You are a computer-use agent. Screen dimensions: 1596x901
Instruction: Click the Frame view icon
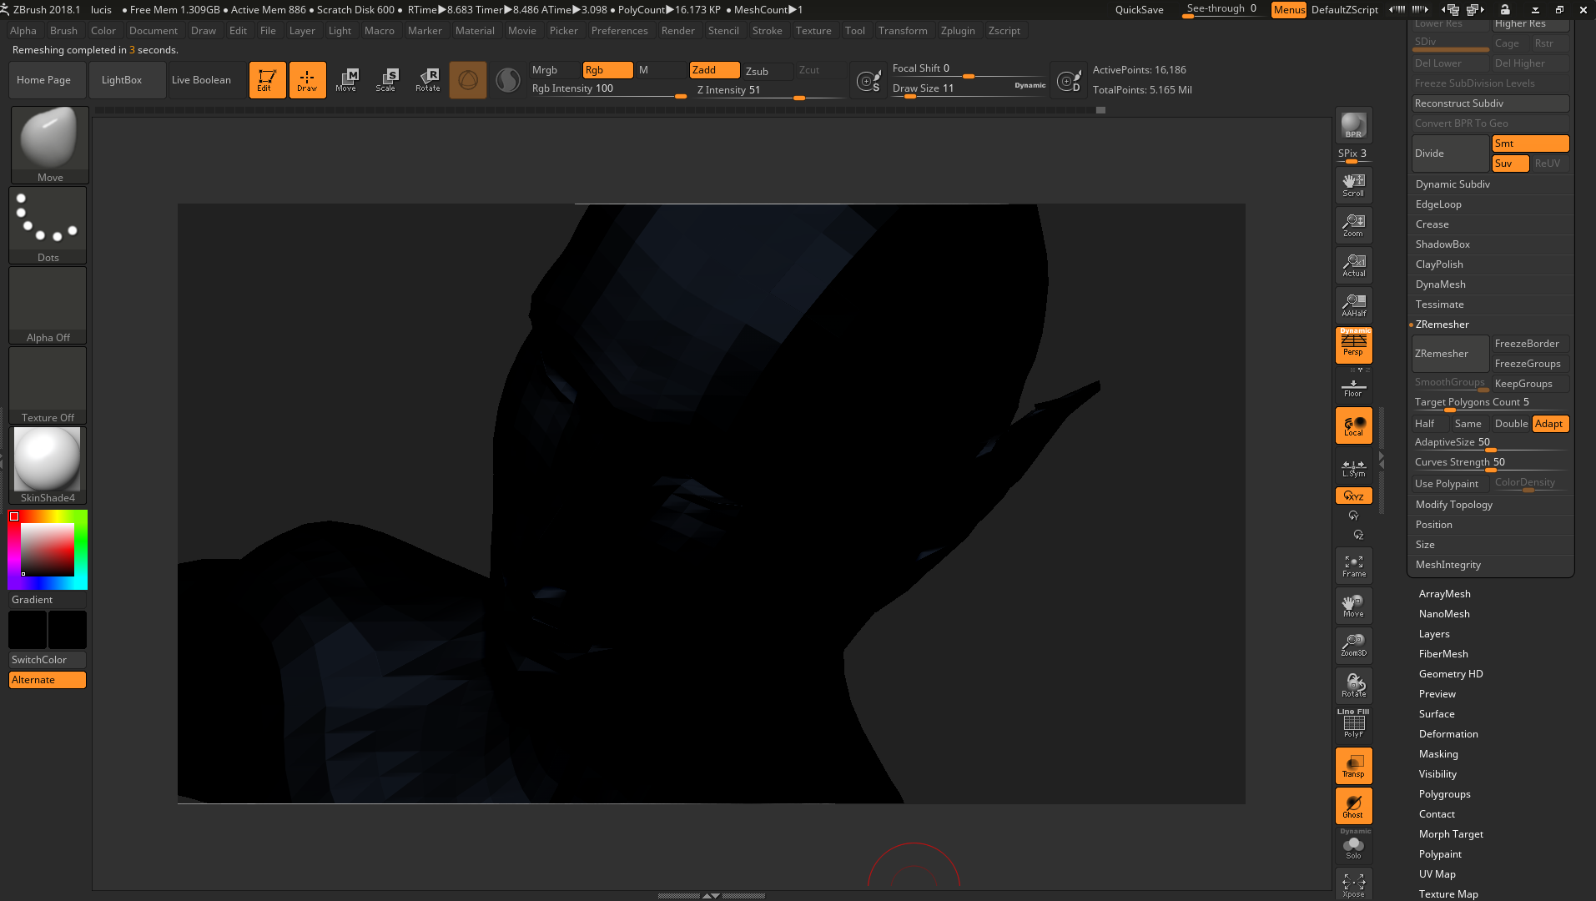1353,566
